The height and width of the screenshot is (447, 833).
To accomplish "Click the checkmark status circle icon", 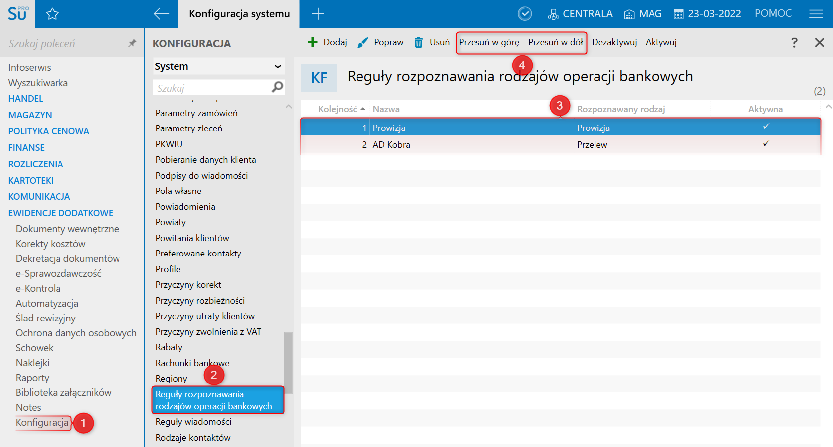I will tap(525, 14).
